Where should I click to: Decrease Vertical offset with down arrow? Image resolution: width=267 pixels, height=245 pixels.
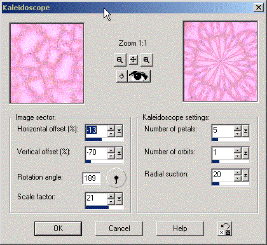tap(111, 156)
